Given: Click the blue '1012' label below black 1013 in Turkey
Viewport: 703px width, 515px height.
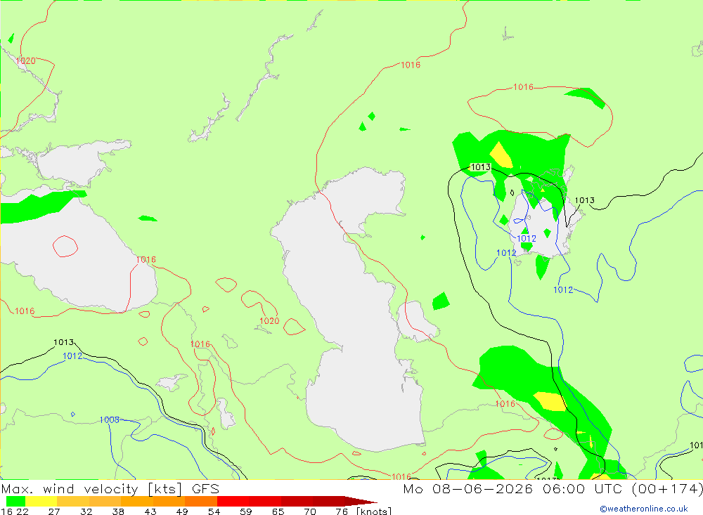Looking at the screenshot, I should pos(72,356).
